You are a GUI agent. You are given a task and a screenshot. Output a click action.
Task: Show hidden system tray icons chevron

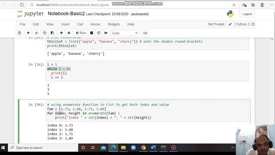232,148
